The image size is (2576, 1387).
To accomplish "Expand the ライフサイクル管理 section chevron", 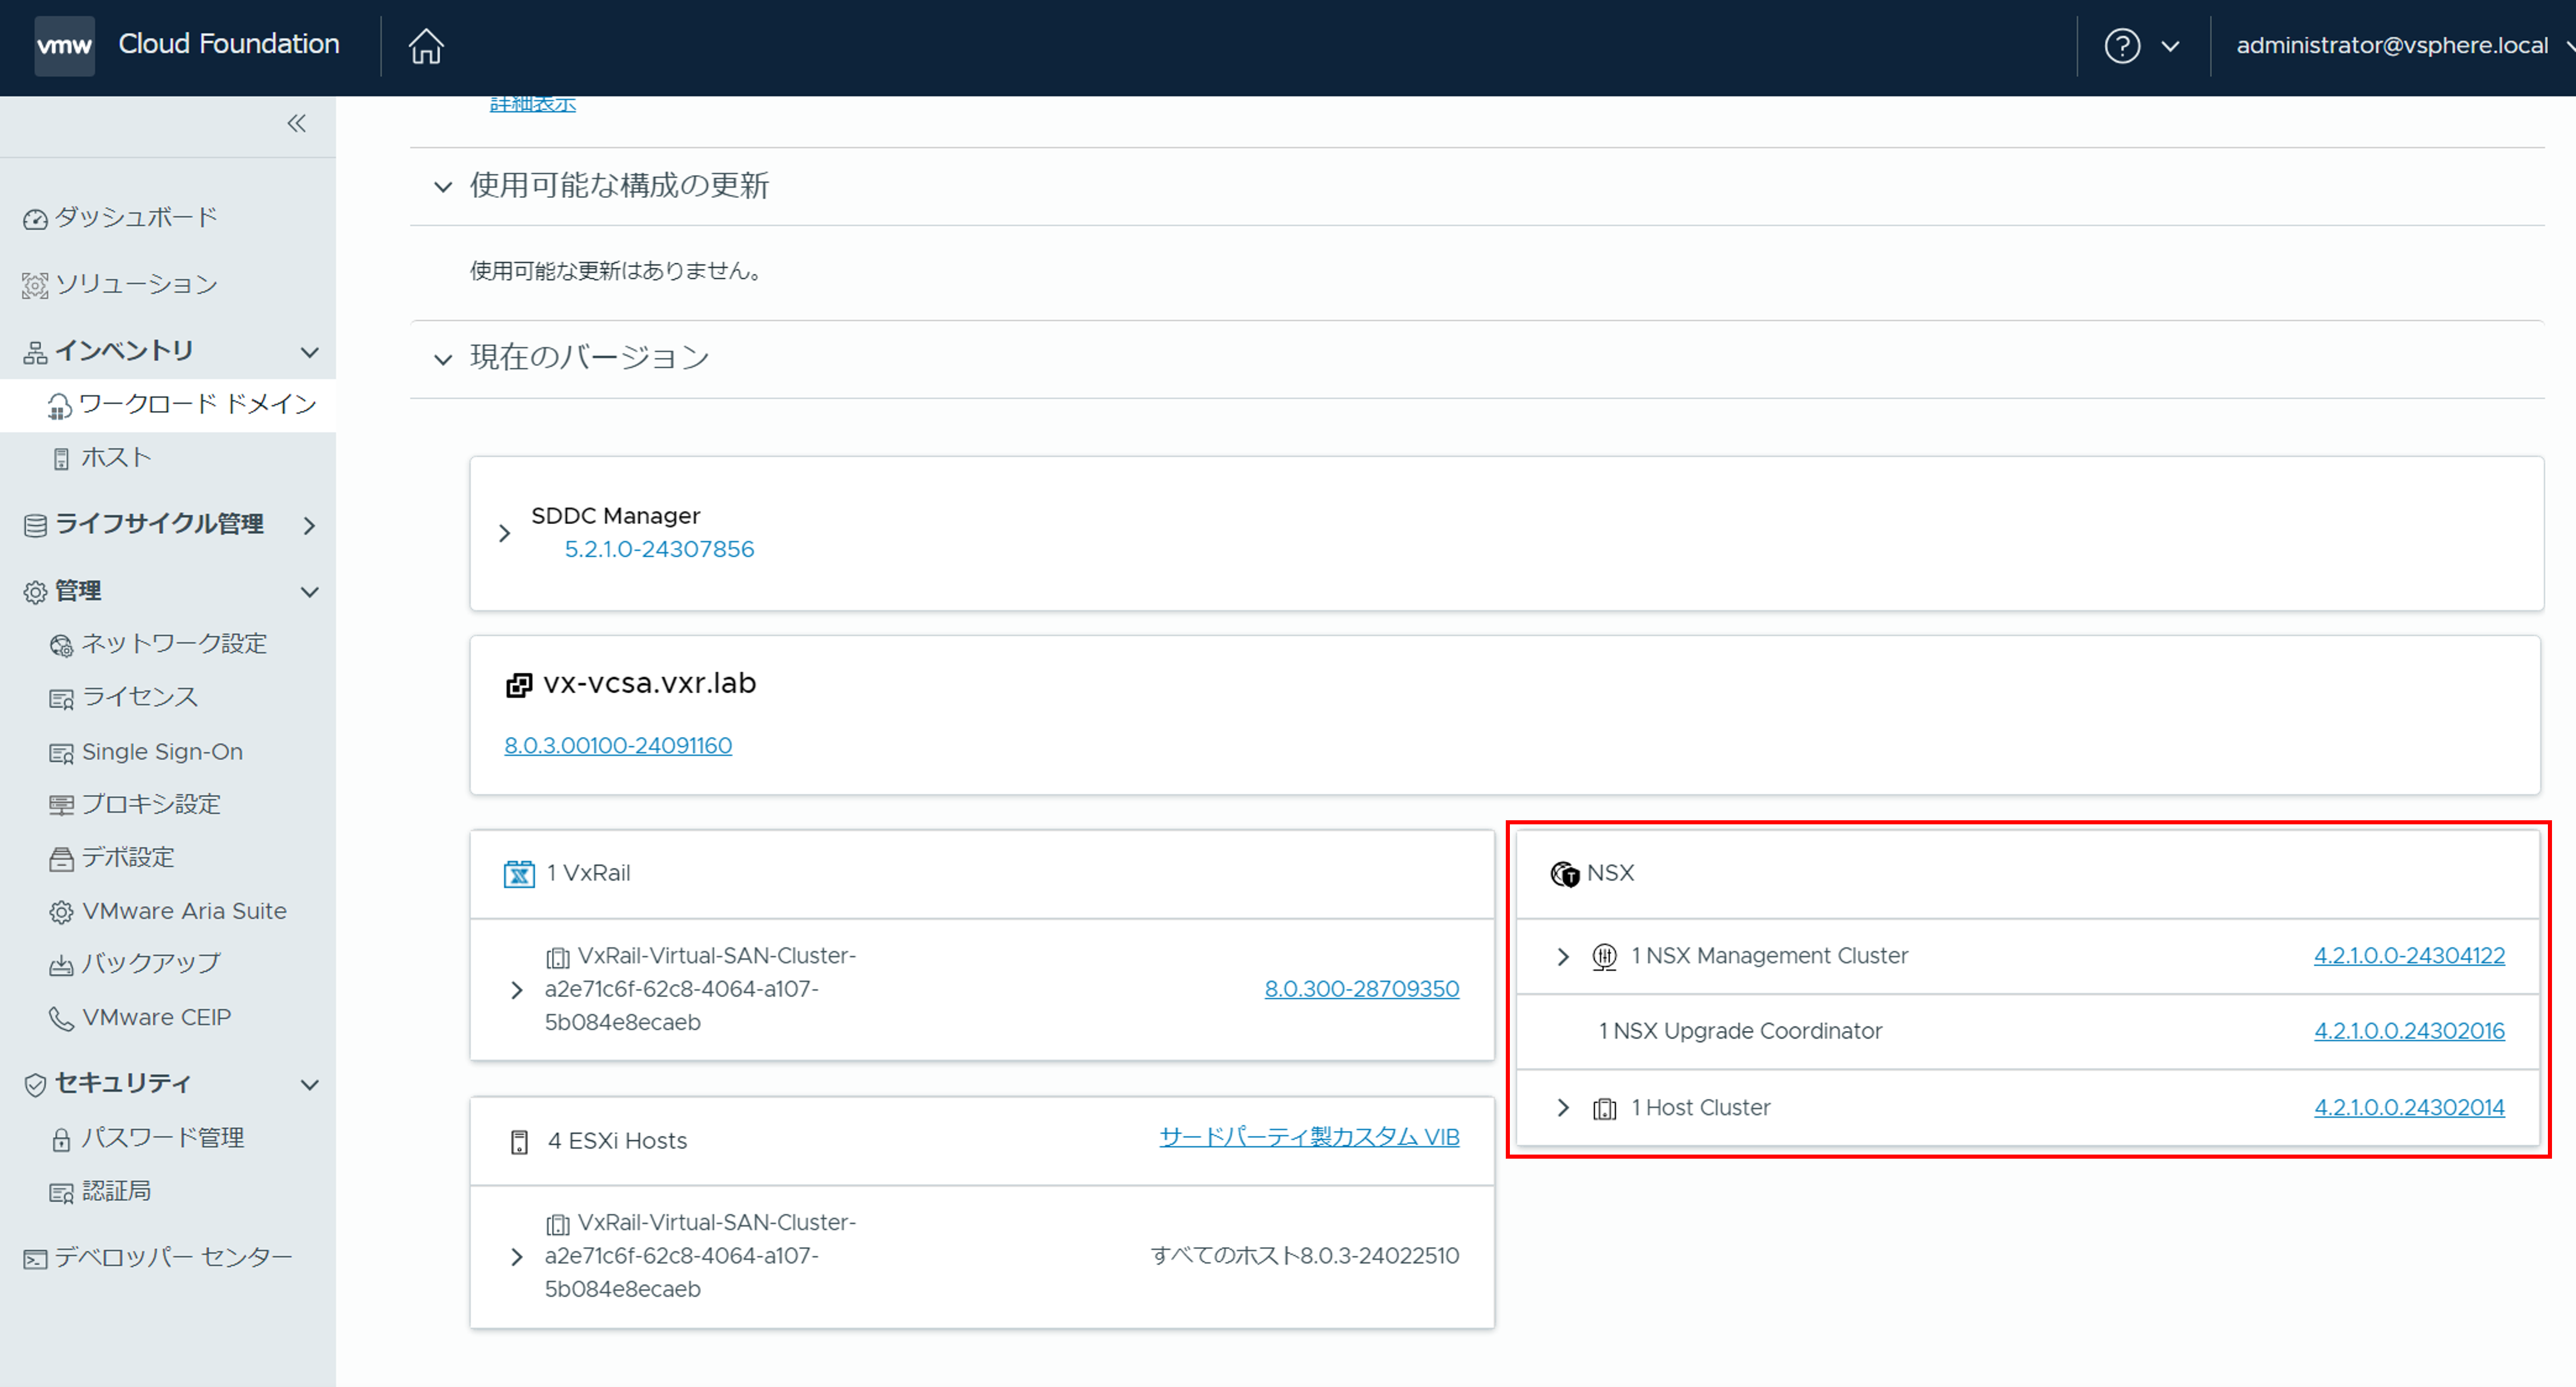I will (x=310, y=525).
